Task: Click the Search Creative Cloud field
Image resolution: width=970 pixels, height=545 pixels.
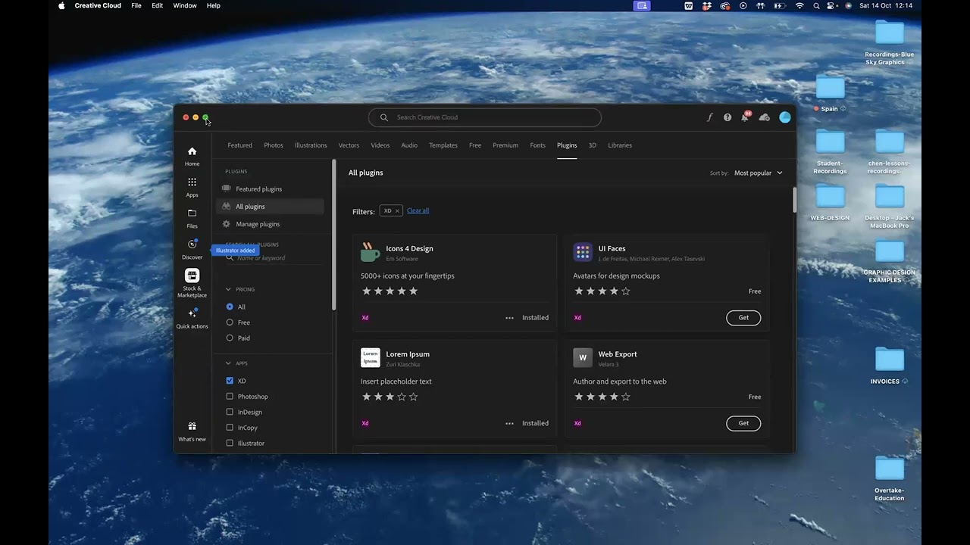Action: pyautogui.click(x=485, y=117)
